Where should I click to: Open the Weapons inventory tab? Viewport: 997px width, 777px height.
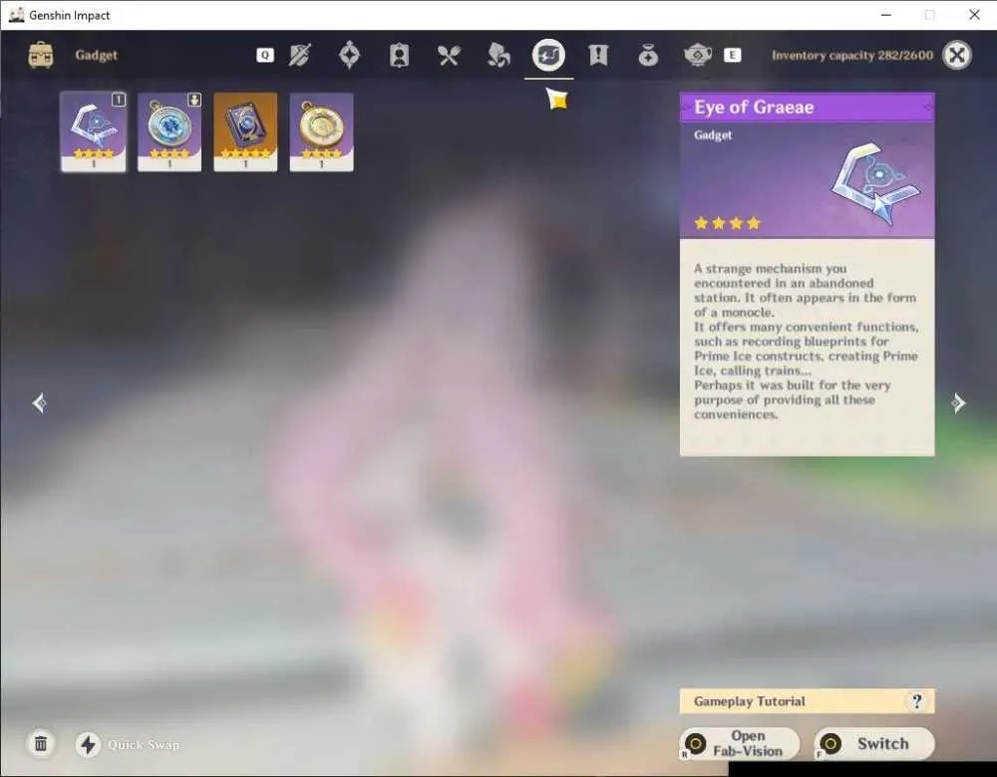coord(299,55)
